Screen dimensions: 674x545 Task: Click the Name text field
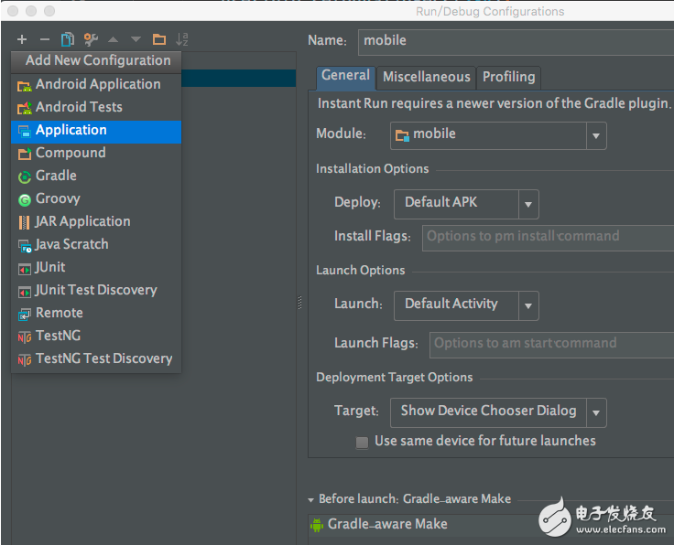click(513, 40)
